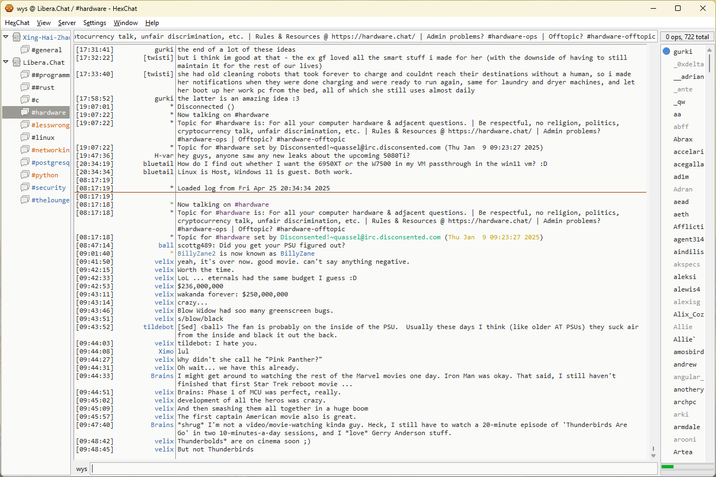
Task: Select the #linux channel
Action: pos(42,138)
